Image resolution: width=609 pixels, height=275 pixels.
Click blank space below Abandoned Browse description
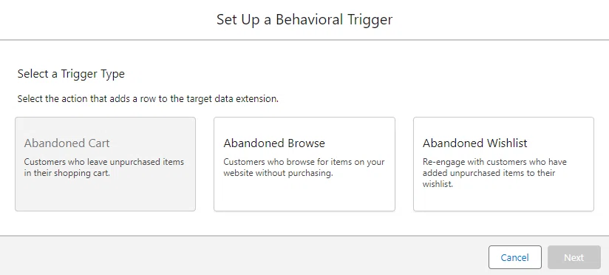click(304, 195)
